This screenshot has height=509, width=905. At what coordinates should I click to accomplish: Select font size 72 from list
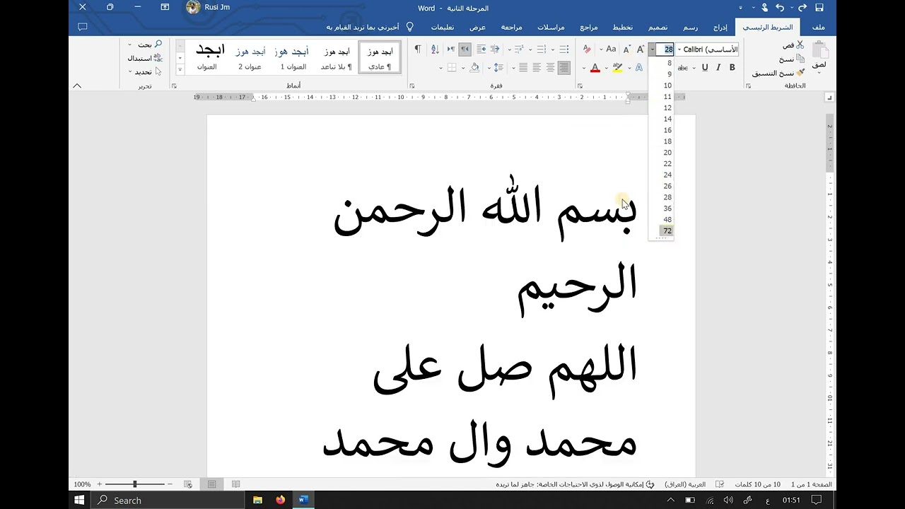[662, 230]
